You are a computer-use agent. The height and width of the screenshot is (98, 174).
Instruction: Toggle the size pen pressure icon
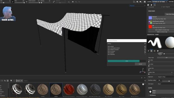(13, 2)
